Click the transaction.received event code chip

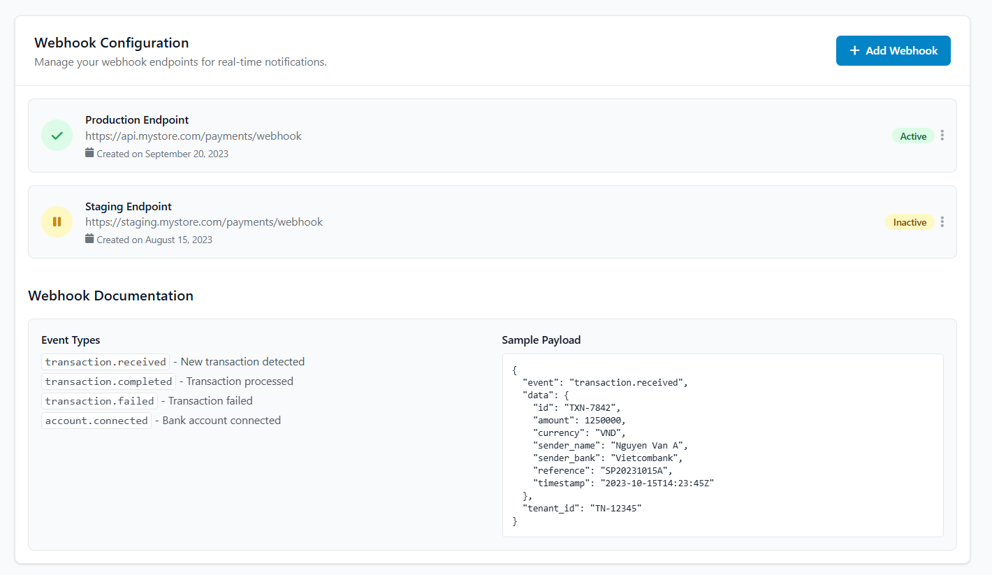tap(105, 361)
